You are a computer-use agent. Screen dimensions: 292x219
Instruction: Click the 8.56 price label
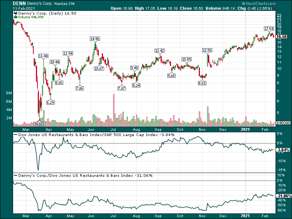point(59,83)
